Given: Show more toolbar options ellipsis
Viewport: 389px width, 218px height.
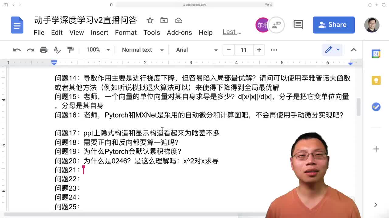Looking at the screenshot, I should [274, 50].
